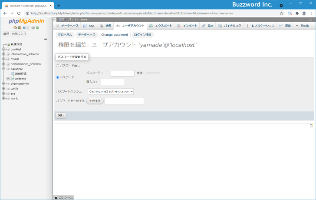Screen dimensions: 316x200
Task: Expand the world database node
Action: pyautogui.click(x=3, y=98)
